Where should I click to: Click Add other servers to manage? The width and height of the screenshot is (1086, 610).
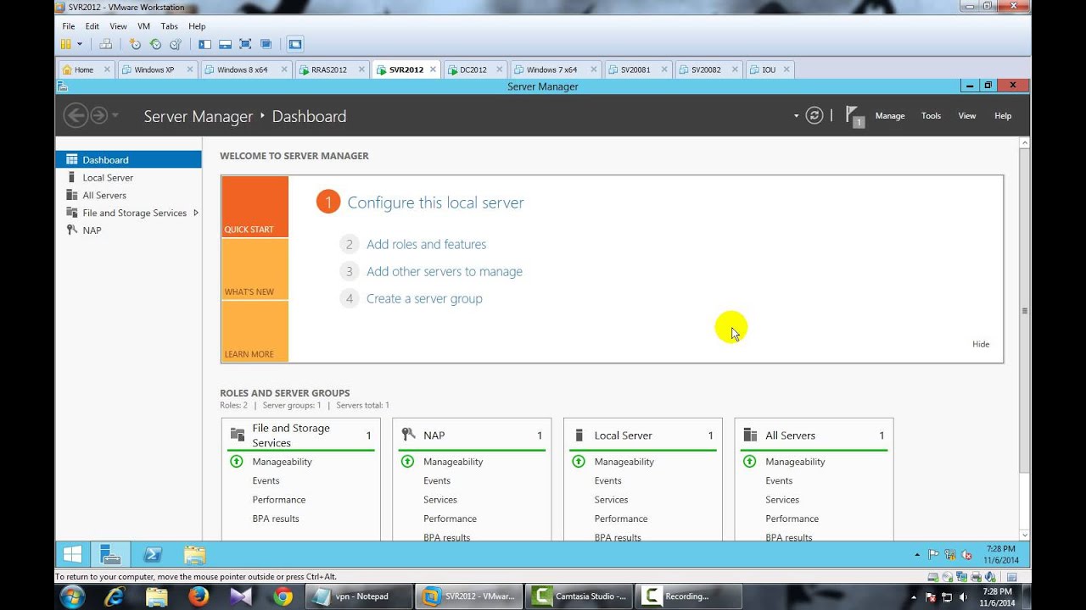445,271
